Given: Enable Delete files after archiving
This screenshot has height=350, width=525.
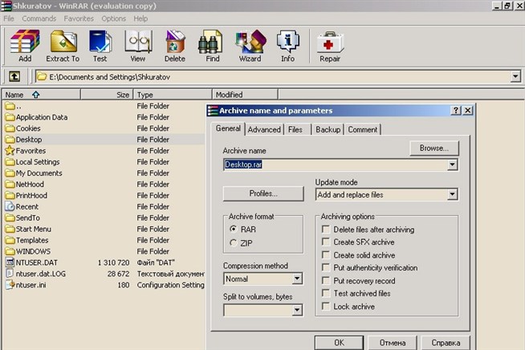Looking at the screenshot, I should pyautogui.click(x=326, y=230).
